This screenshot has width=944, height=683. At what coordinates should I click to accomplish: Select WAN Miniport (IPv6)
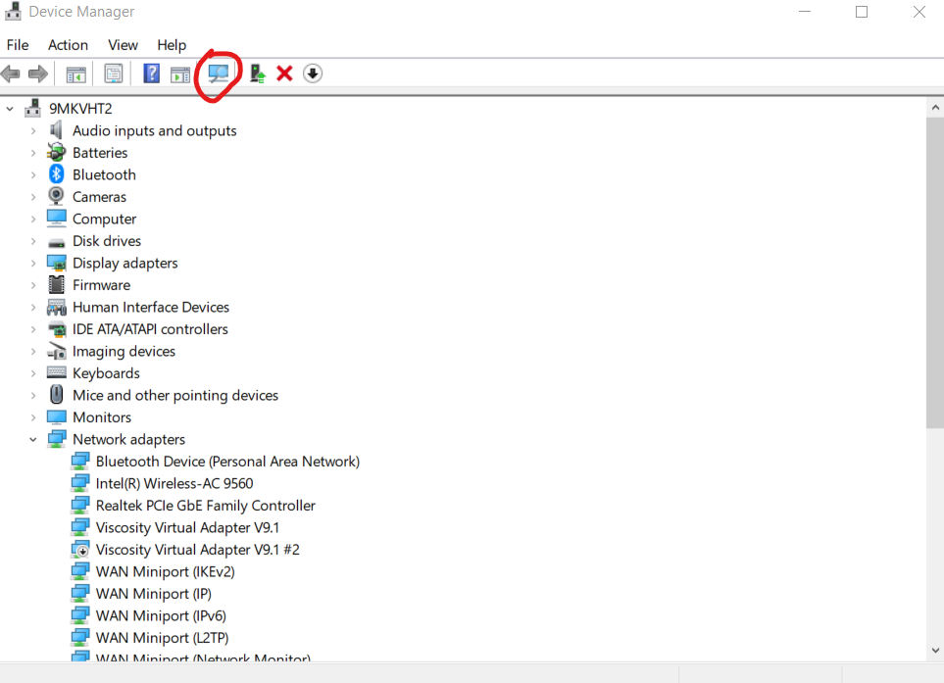[x=161, y=615]
